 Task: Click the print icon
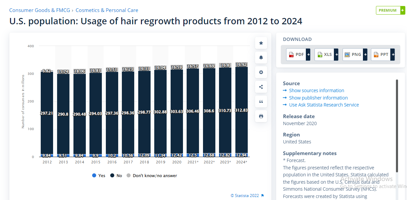click(x=261, y=116)
